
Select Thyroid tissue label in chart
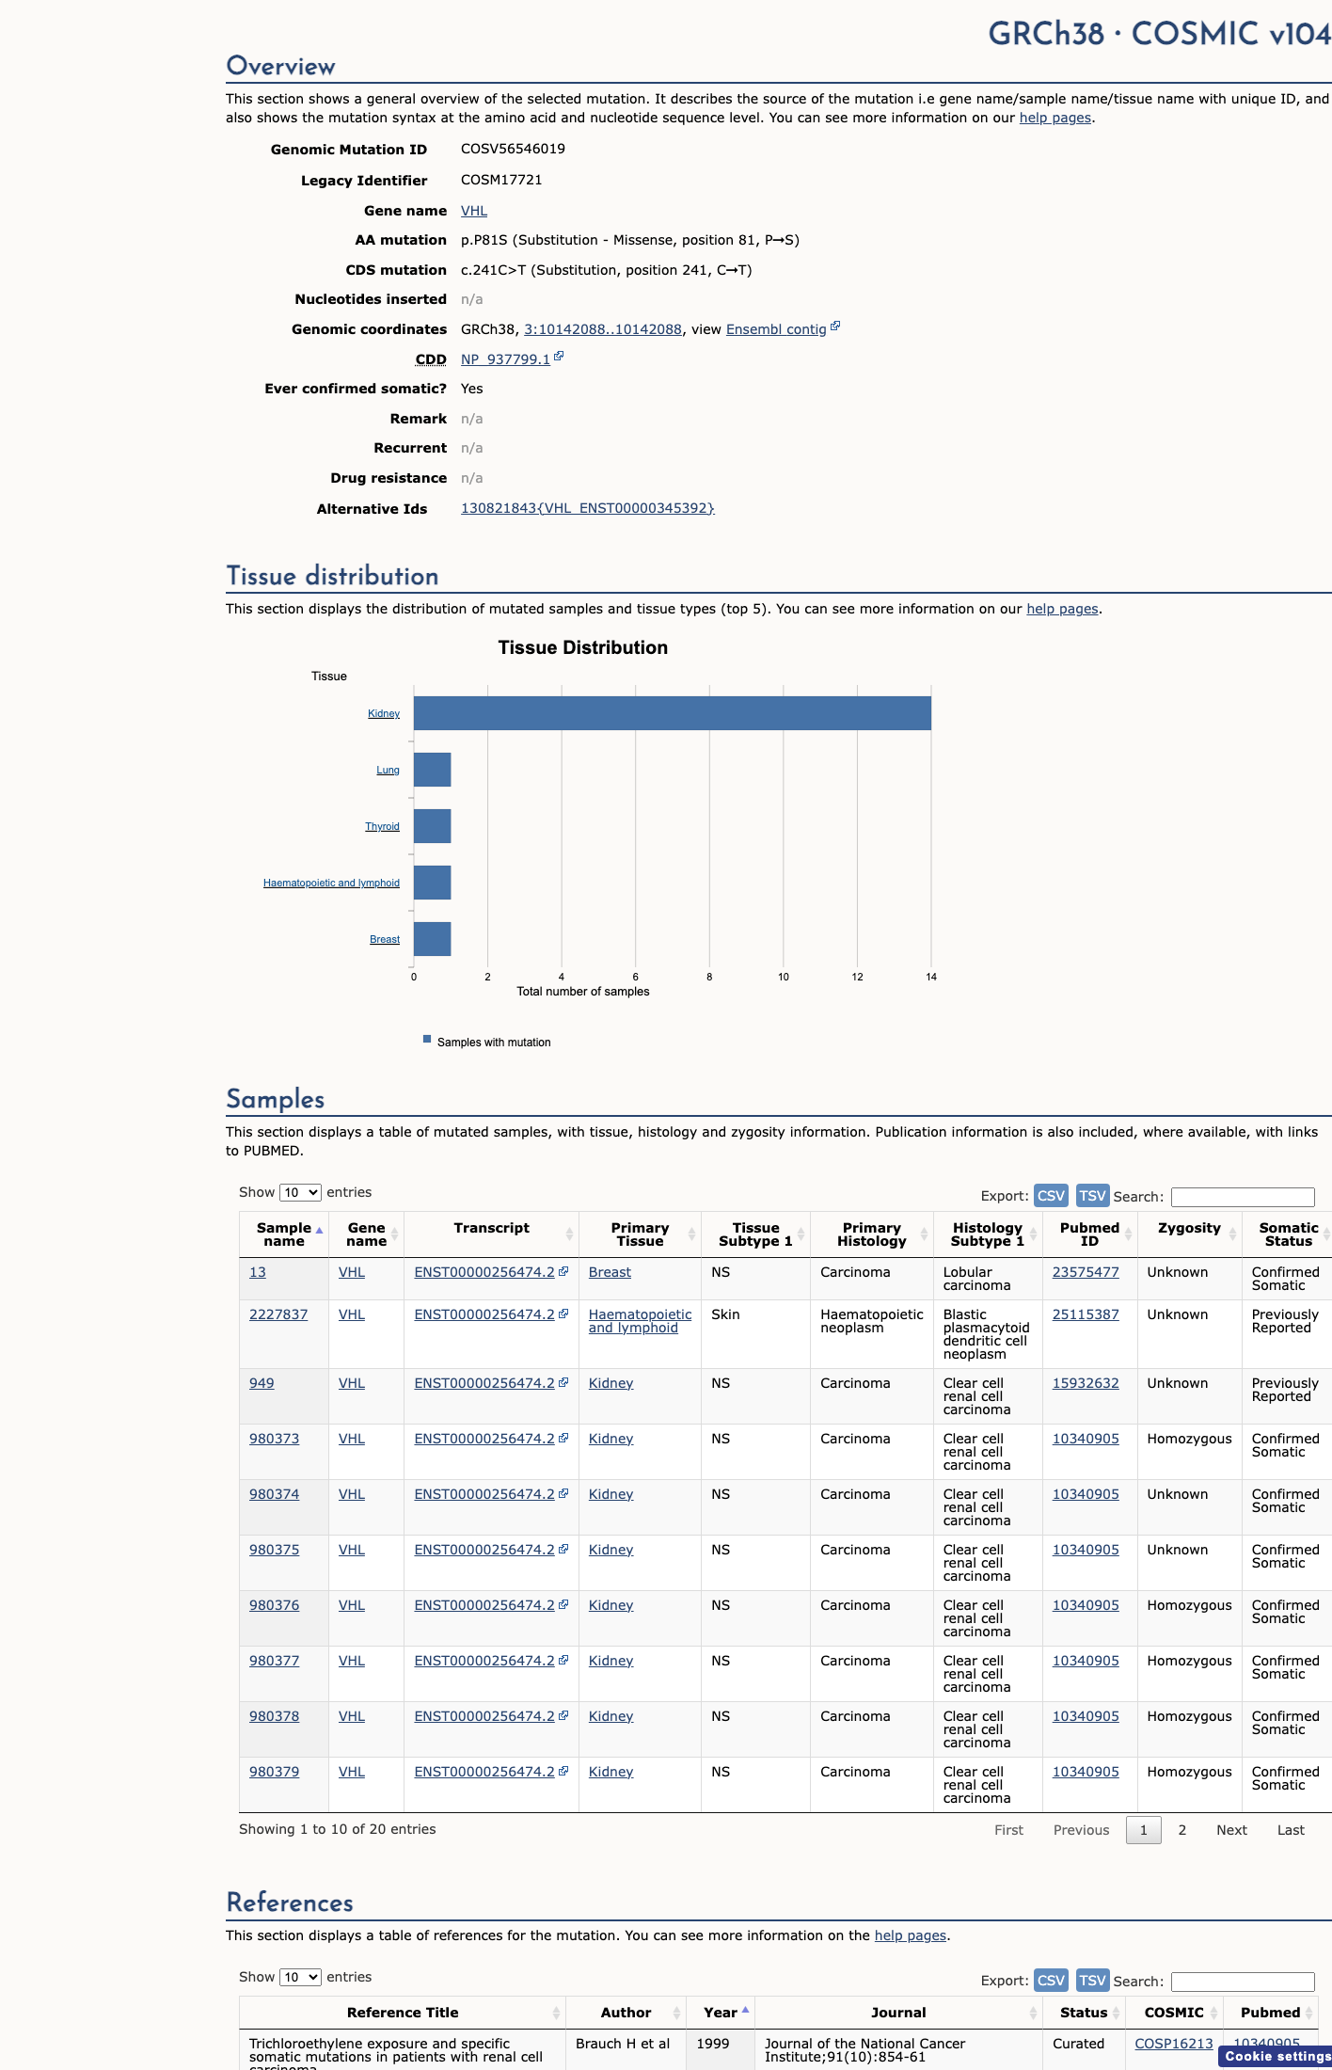382,826
